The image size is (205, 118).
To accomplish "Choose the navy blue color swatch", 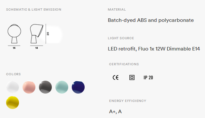I will tap(78, 87).
